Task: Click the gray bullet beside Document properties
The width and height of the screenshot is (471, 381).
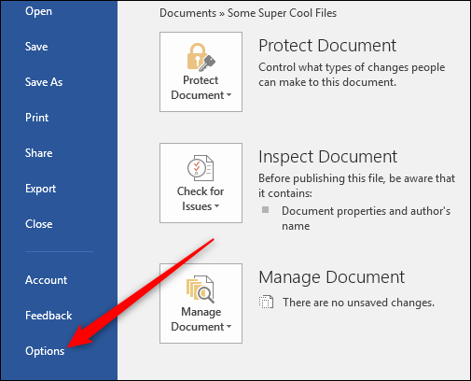Action: click(x=265, y=209)
